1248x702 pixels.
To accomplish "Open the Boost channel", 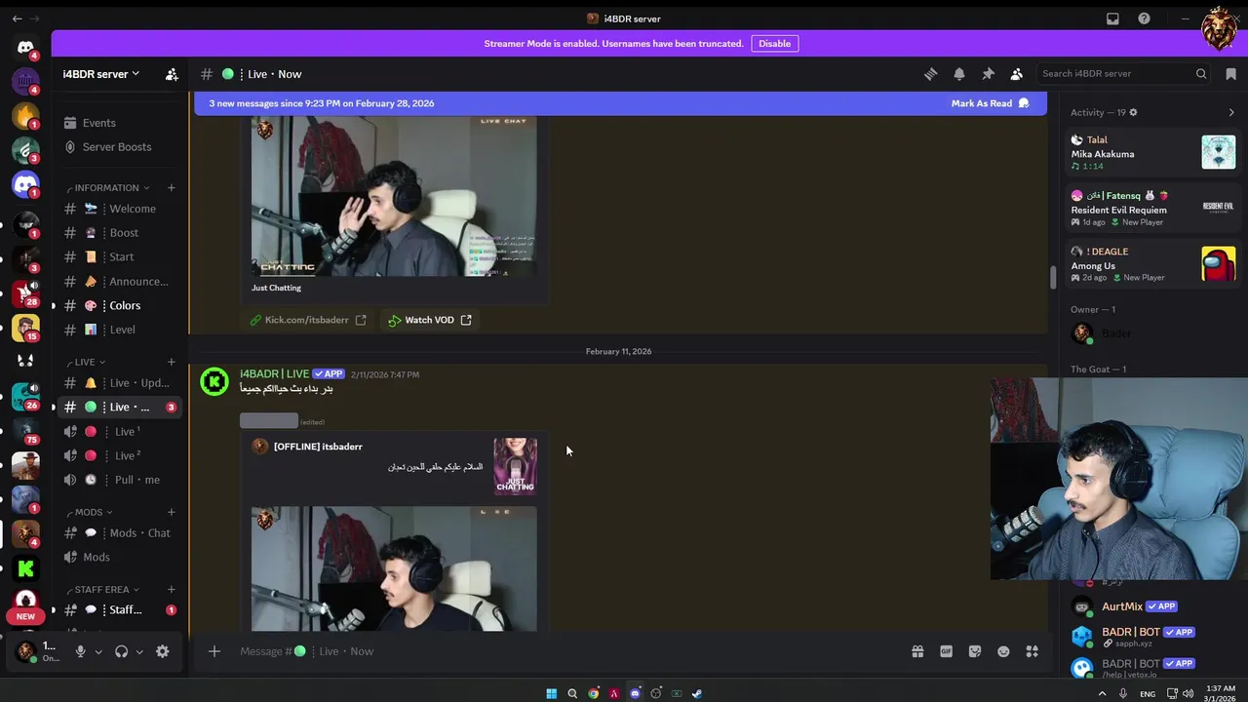I will click(x=120, y=233).
